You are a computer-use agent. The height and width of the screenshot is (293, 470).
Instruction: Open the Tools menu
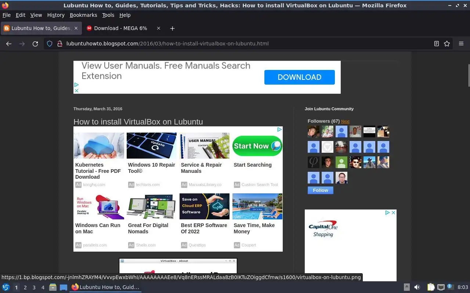pyautogui.click(x=108, y=15)
